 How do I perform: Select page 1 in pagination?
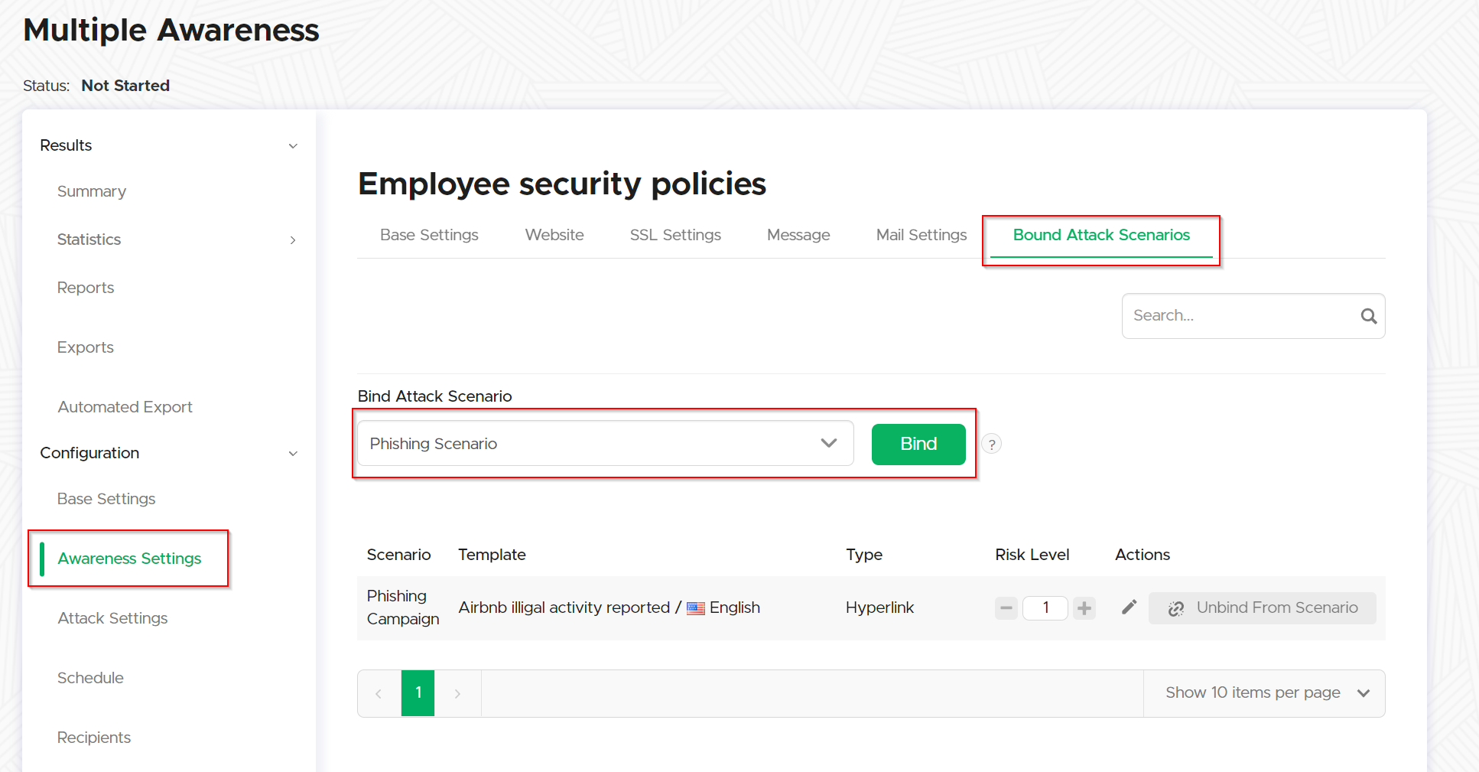[x=418, y=693]
